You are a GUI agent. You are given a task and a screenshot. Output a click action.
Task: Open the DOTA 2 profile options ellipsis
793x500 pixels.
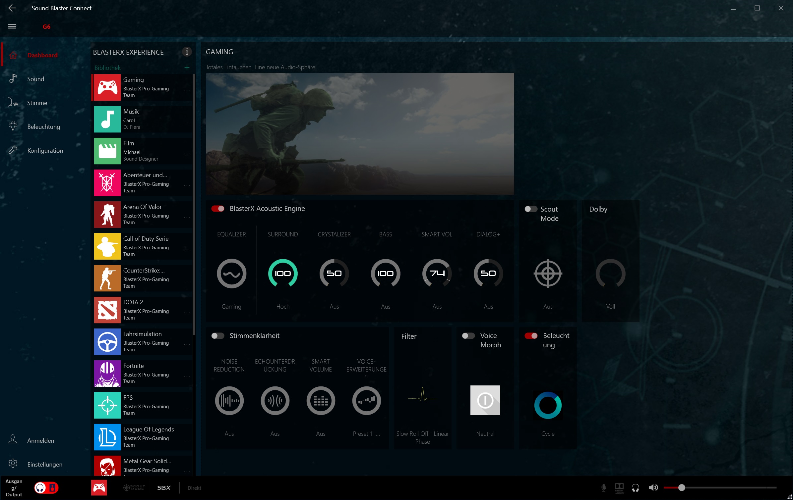[187, 313]
